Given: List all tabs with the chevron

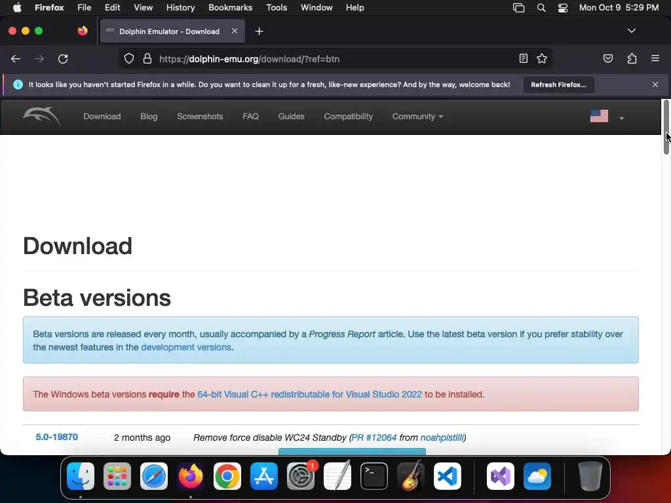Looking at the screenshot, I should 631,31.
